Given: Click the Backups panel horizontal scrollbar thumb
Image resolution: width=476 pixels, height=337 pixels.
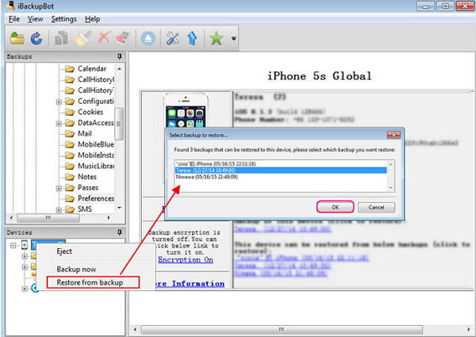Looking at the screenshot, I should pyautogui.click(x=48, y=218).
